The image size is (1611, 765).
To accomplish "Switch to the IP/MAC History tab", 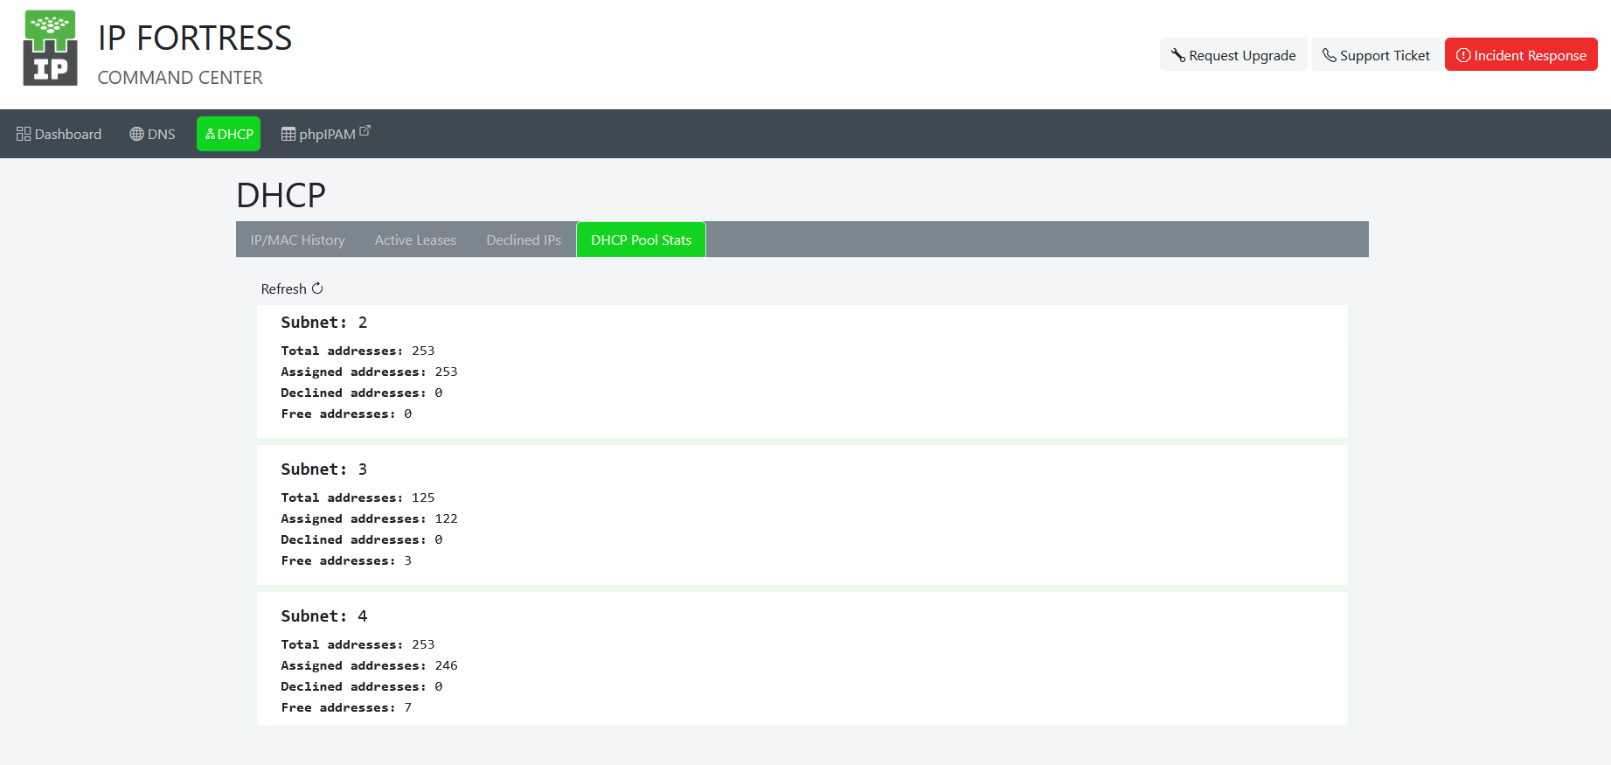I will (297, 240).
